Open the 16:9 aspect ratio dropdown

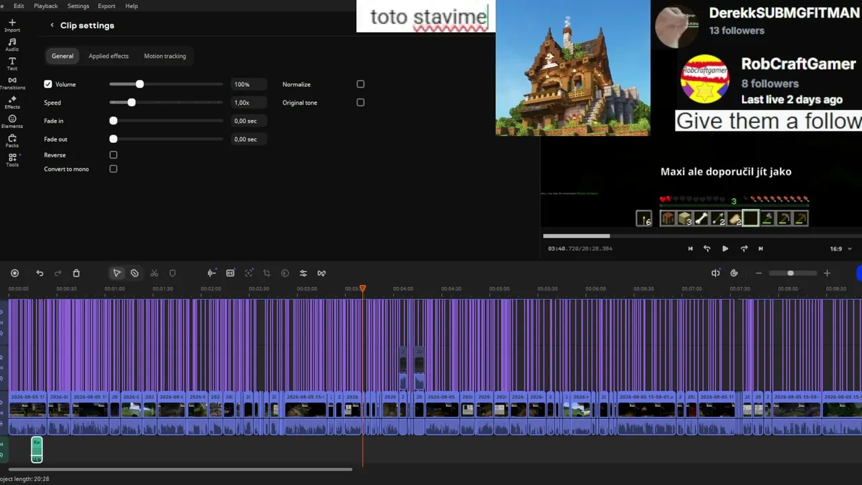coord(840,249)
